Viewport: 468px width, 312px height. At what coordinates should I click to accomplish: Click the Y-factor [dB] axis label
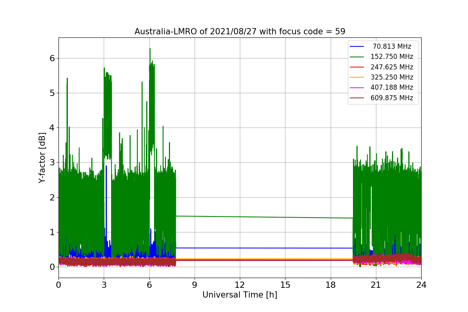(42, 158)
